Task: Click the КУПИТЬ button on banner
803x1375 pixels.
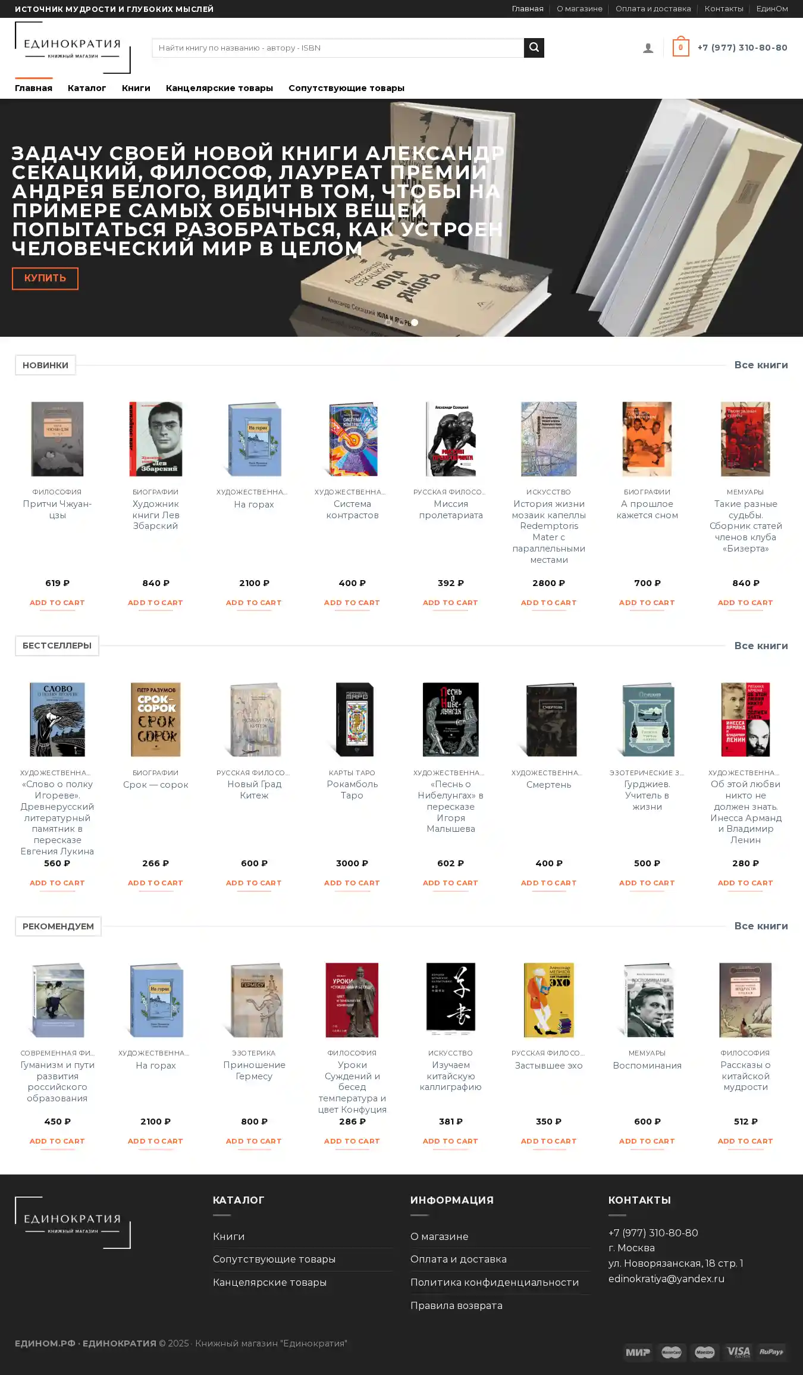Action: pos(45,278)
